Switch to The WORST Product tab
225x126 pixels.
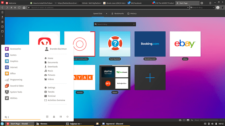(163, 3)
